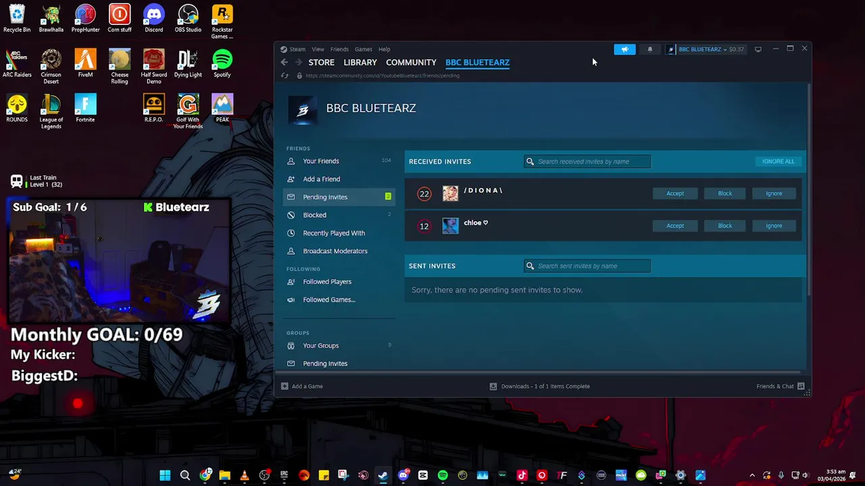This screenshot has height=486, width=865.
Task: Open League of Legends desktop shortcut
Action: pos(51,112)
